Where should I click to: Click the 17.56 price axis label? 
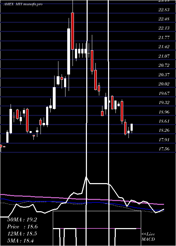click(x=164, y=149)
